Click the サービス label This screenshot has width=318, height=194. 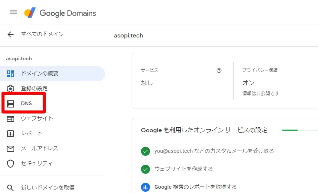150,70
